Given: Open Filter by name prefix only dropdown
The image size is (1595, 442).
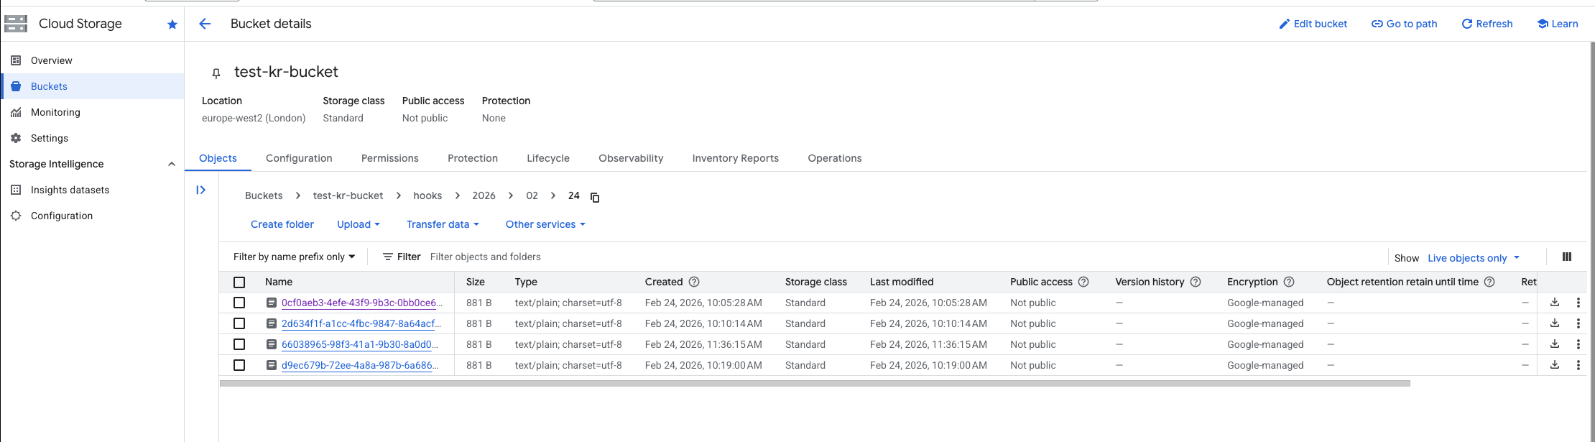Looking at the screenshot, I should [x=294, y=257].
